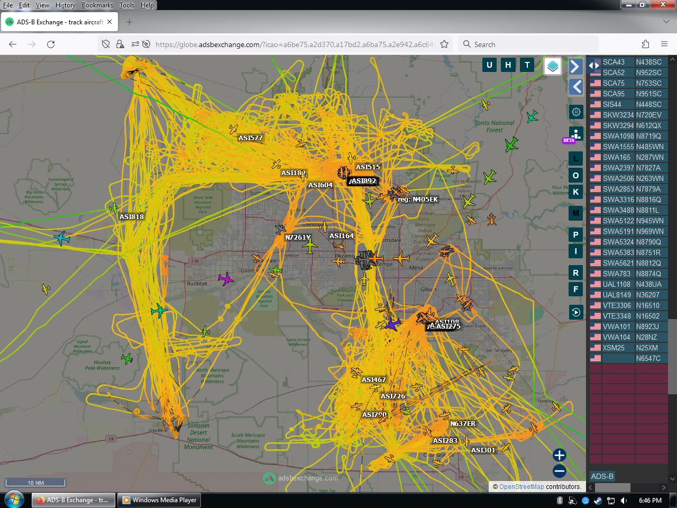The width and height of the screenshot is (677, 508).
Task: Click the F follow button
Action: [x=576, y=289]
